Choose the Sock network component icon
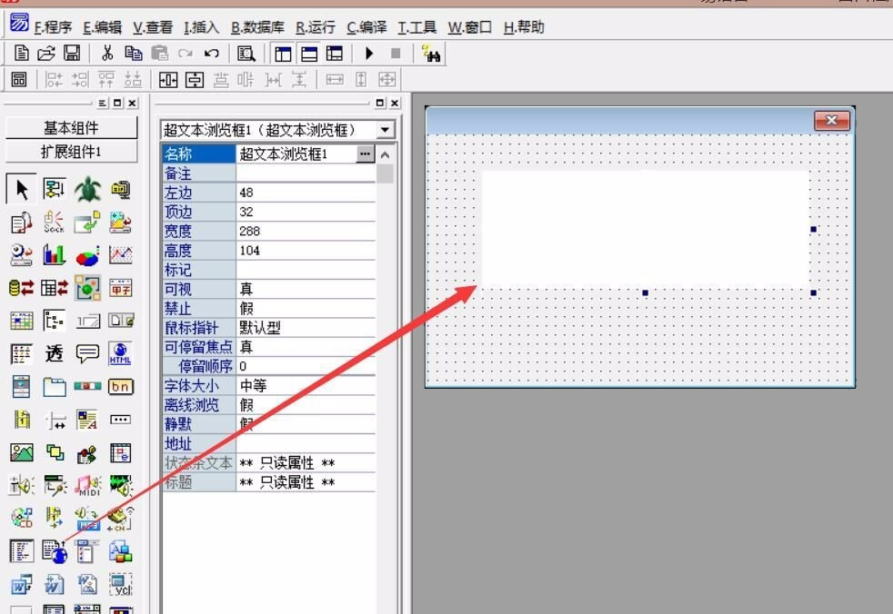 pos(54,222)
